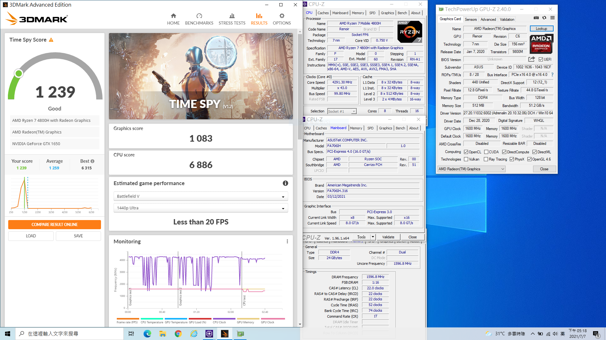Show hidden system tray icons chevron

533,334
